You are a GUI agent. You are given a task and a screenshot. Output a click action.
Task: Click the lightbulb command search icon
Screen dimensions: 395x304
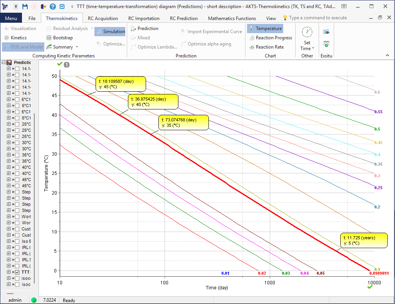click(285, 18)
